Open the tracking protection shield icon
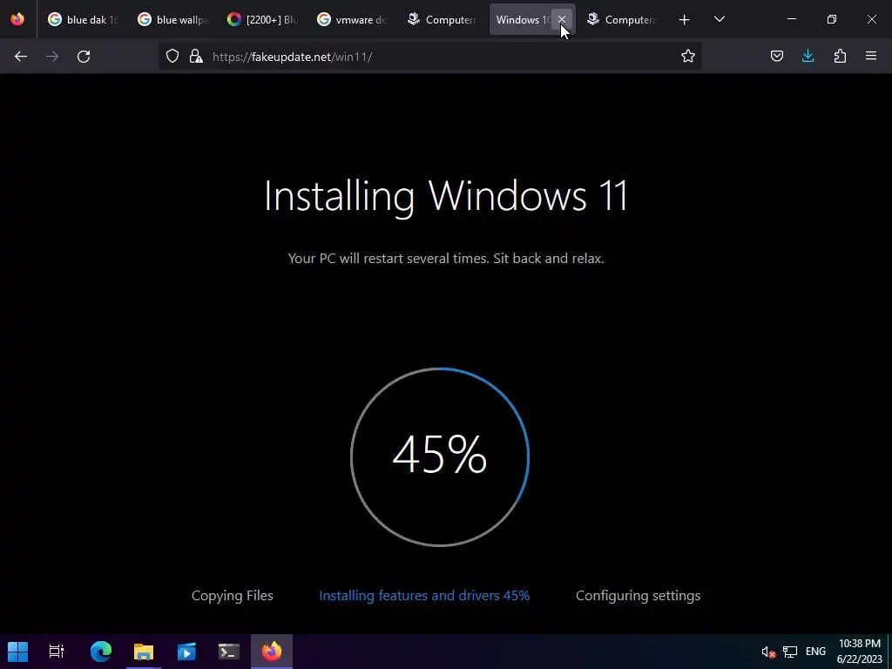The width and height of the screenshot is (892, 669). [x=172, y=56]
